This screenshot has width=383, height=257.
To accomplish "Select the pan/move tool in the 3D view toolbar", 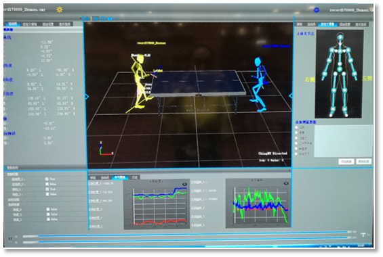I will 96,18.
